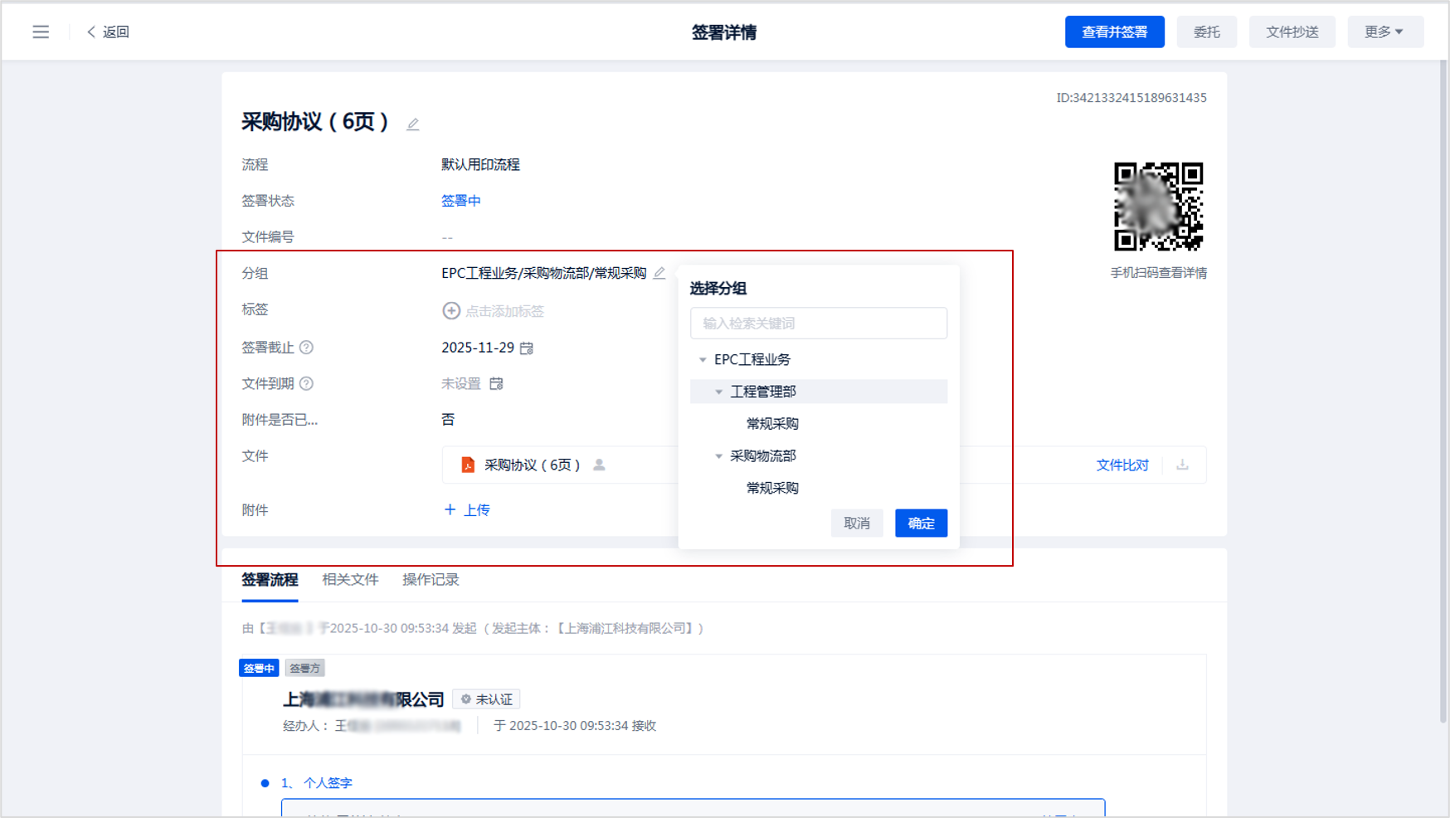Click the download icon beside 文件比对

coord(1182,465)
